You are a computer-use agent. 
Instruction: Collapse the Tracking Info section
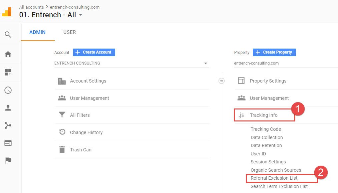(264, 115)
